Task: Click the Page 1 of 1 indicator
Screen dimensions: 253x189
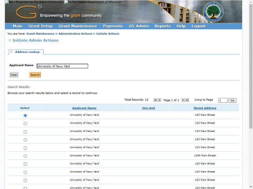Action: (171, 100)
